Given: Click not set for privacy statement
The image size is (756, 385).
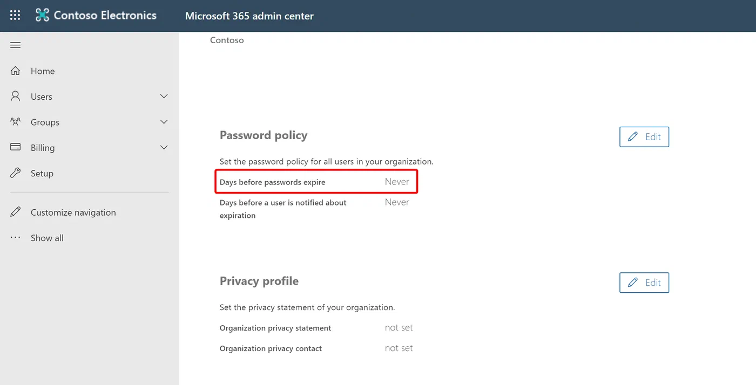Looking at the screenshot, I should click(x=399, y=328).
